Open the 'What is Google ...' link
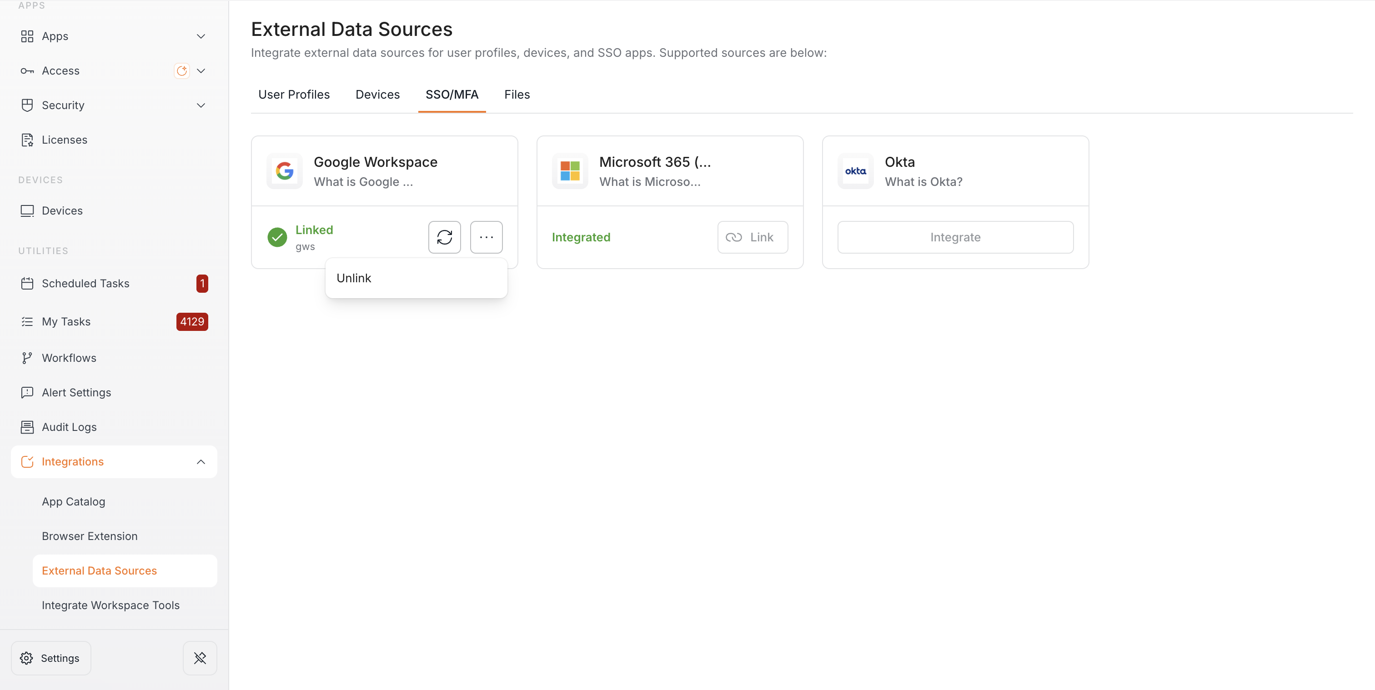Image resolution: width=1375 pixels, height=690 pixels. coord(363,182)
